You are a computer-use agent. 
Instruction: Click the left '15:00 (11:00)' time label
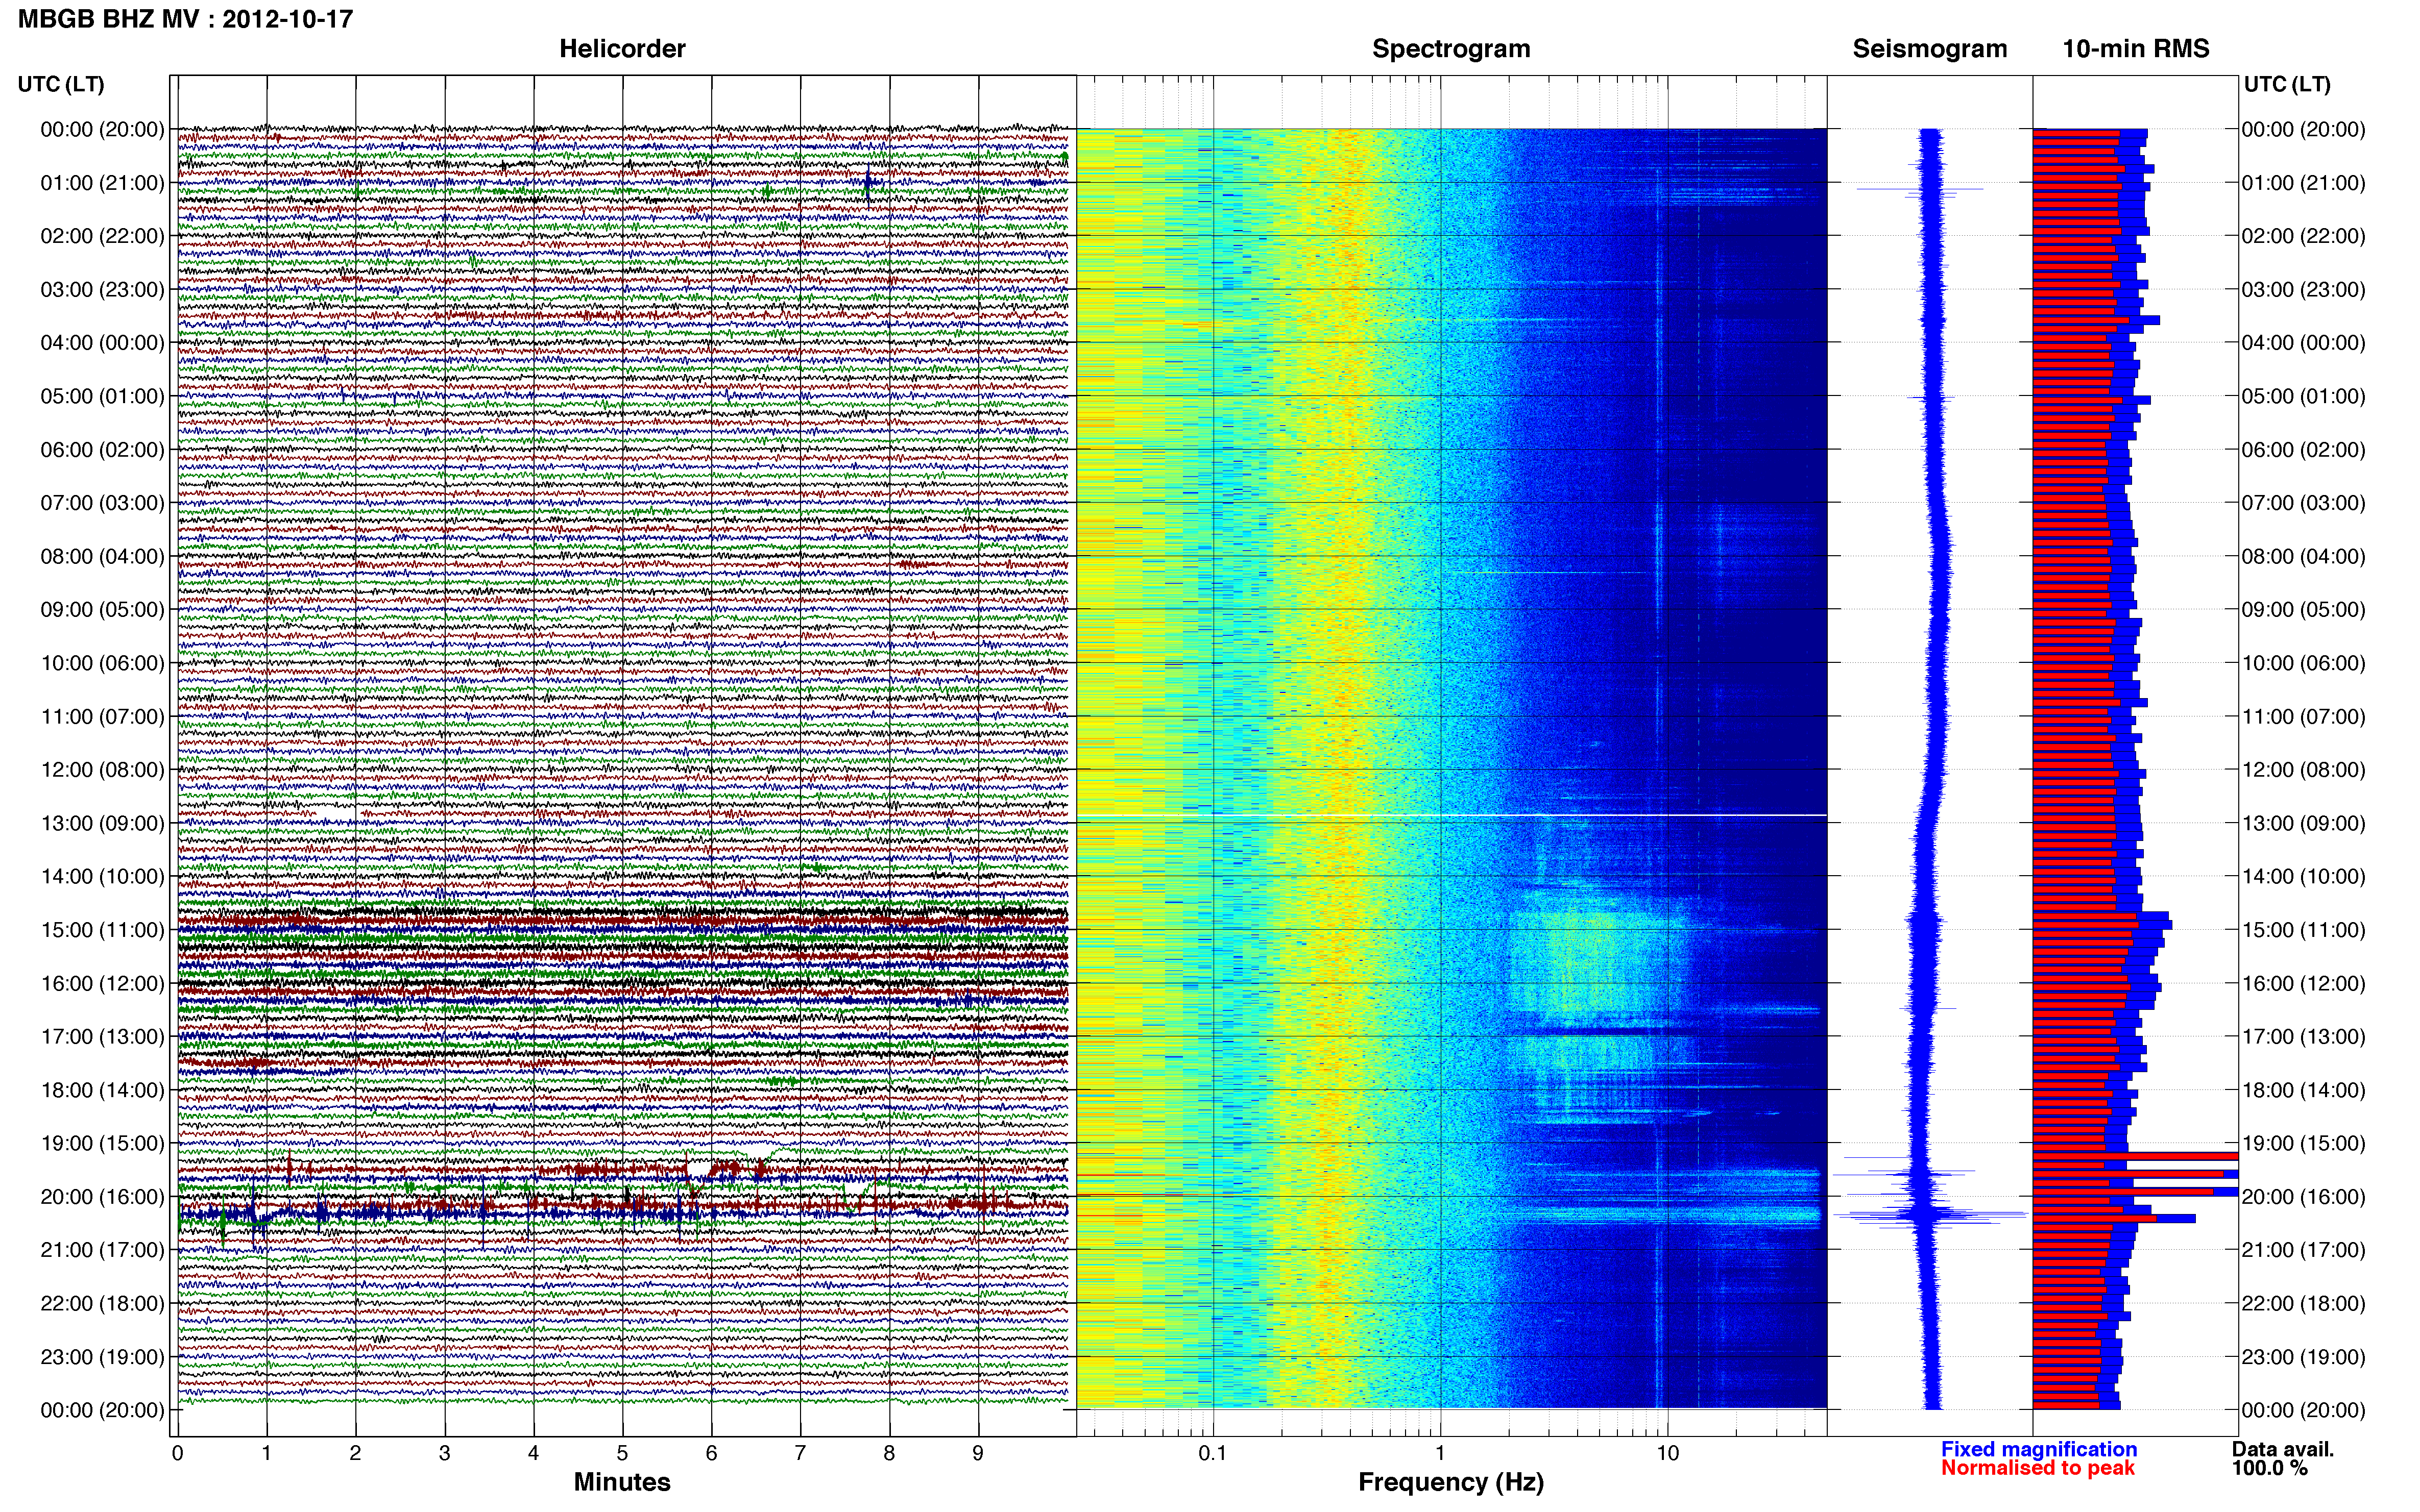click(x=102, y=930)
